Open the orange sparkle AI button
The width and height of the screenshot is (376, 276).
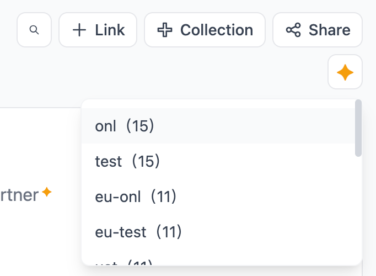(345, 72)
